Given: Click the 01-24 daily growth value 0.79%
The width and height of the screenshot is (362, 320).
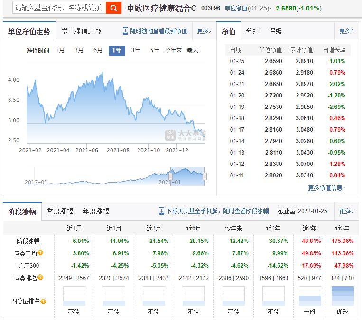Looking at the screenshot, I should click(337, 73).
